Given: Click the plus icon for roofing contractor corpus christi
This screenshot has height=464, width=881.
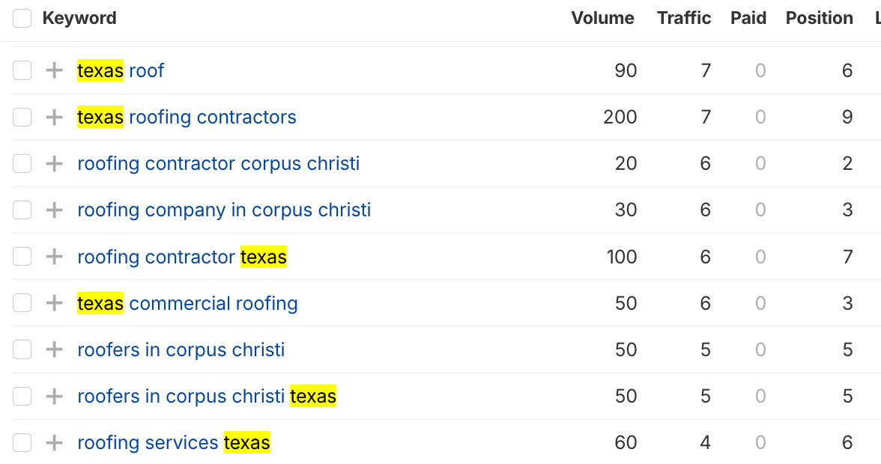Looking at the screenshot, I should tap(53, 163).
